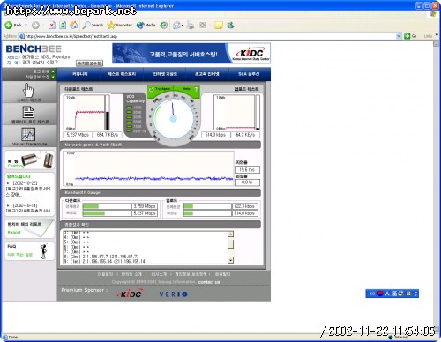
Task: Stop page loading with the Stop icon
Action: tap(52, 26)
